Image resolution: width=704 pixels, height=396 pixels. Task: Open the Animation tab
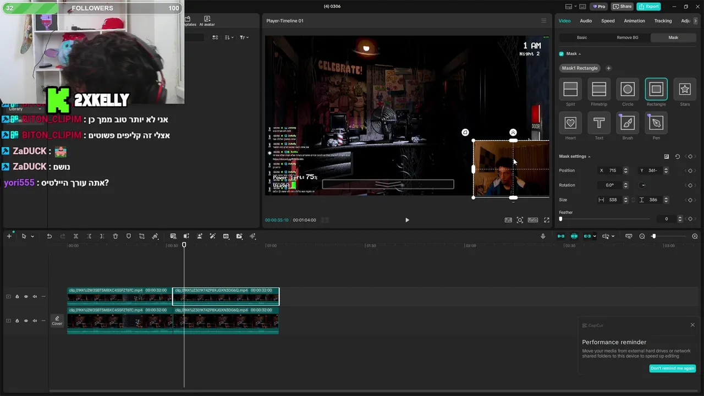[634, 21]
